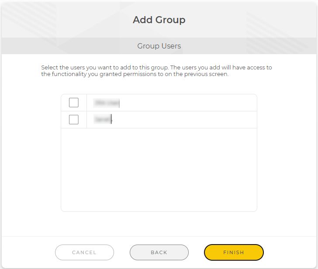318x269 pixels.
Task: Click blank space in the first user row
Action: coord(187,103)
